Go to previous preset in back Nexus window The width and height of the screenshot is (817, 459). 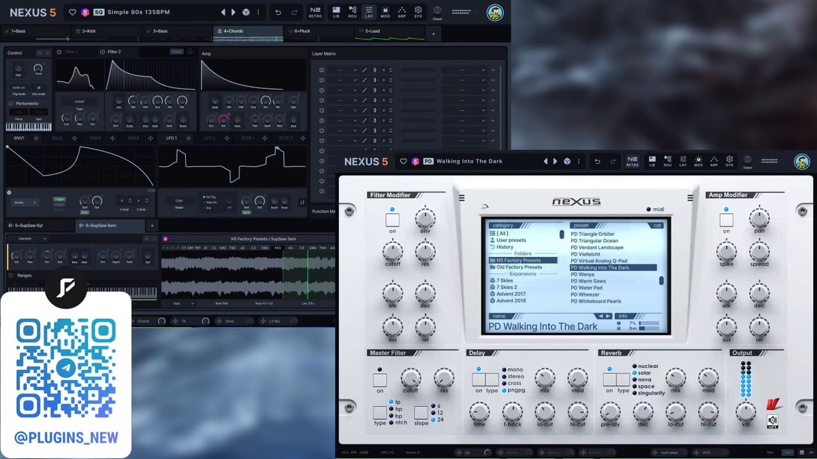[x=223, y=12]
